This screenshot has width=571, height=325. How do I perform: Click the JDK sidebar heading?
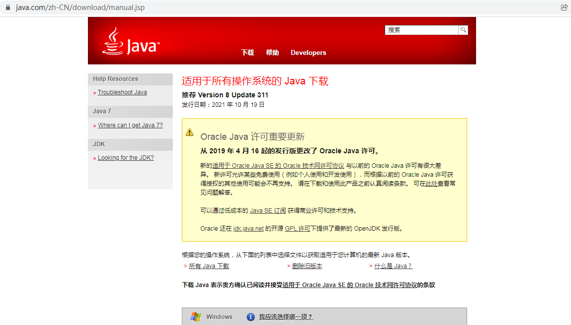(x=99, y=144)
